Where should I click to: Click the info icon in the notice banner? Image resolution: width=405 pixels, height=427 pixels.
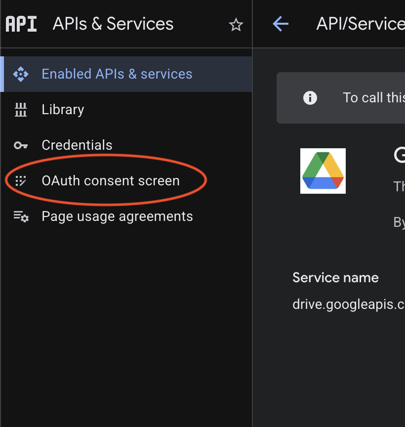click(x=310, y=97)
